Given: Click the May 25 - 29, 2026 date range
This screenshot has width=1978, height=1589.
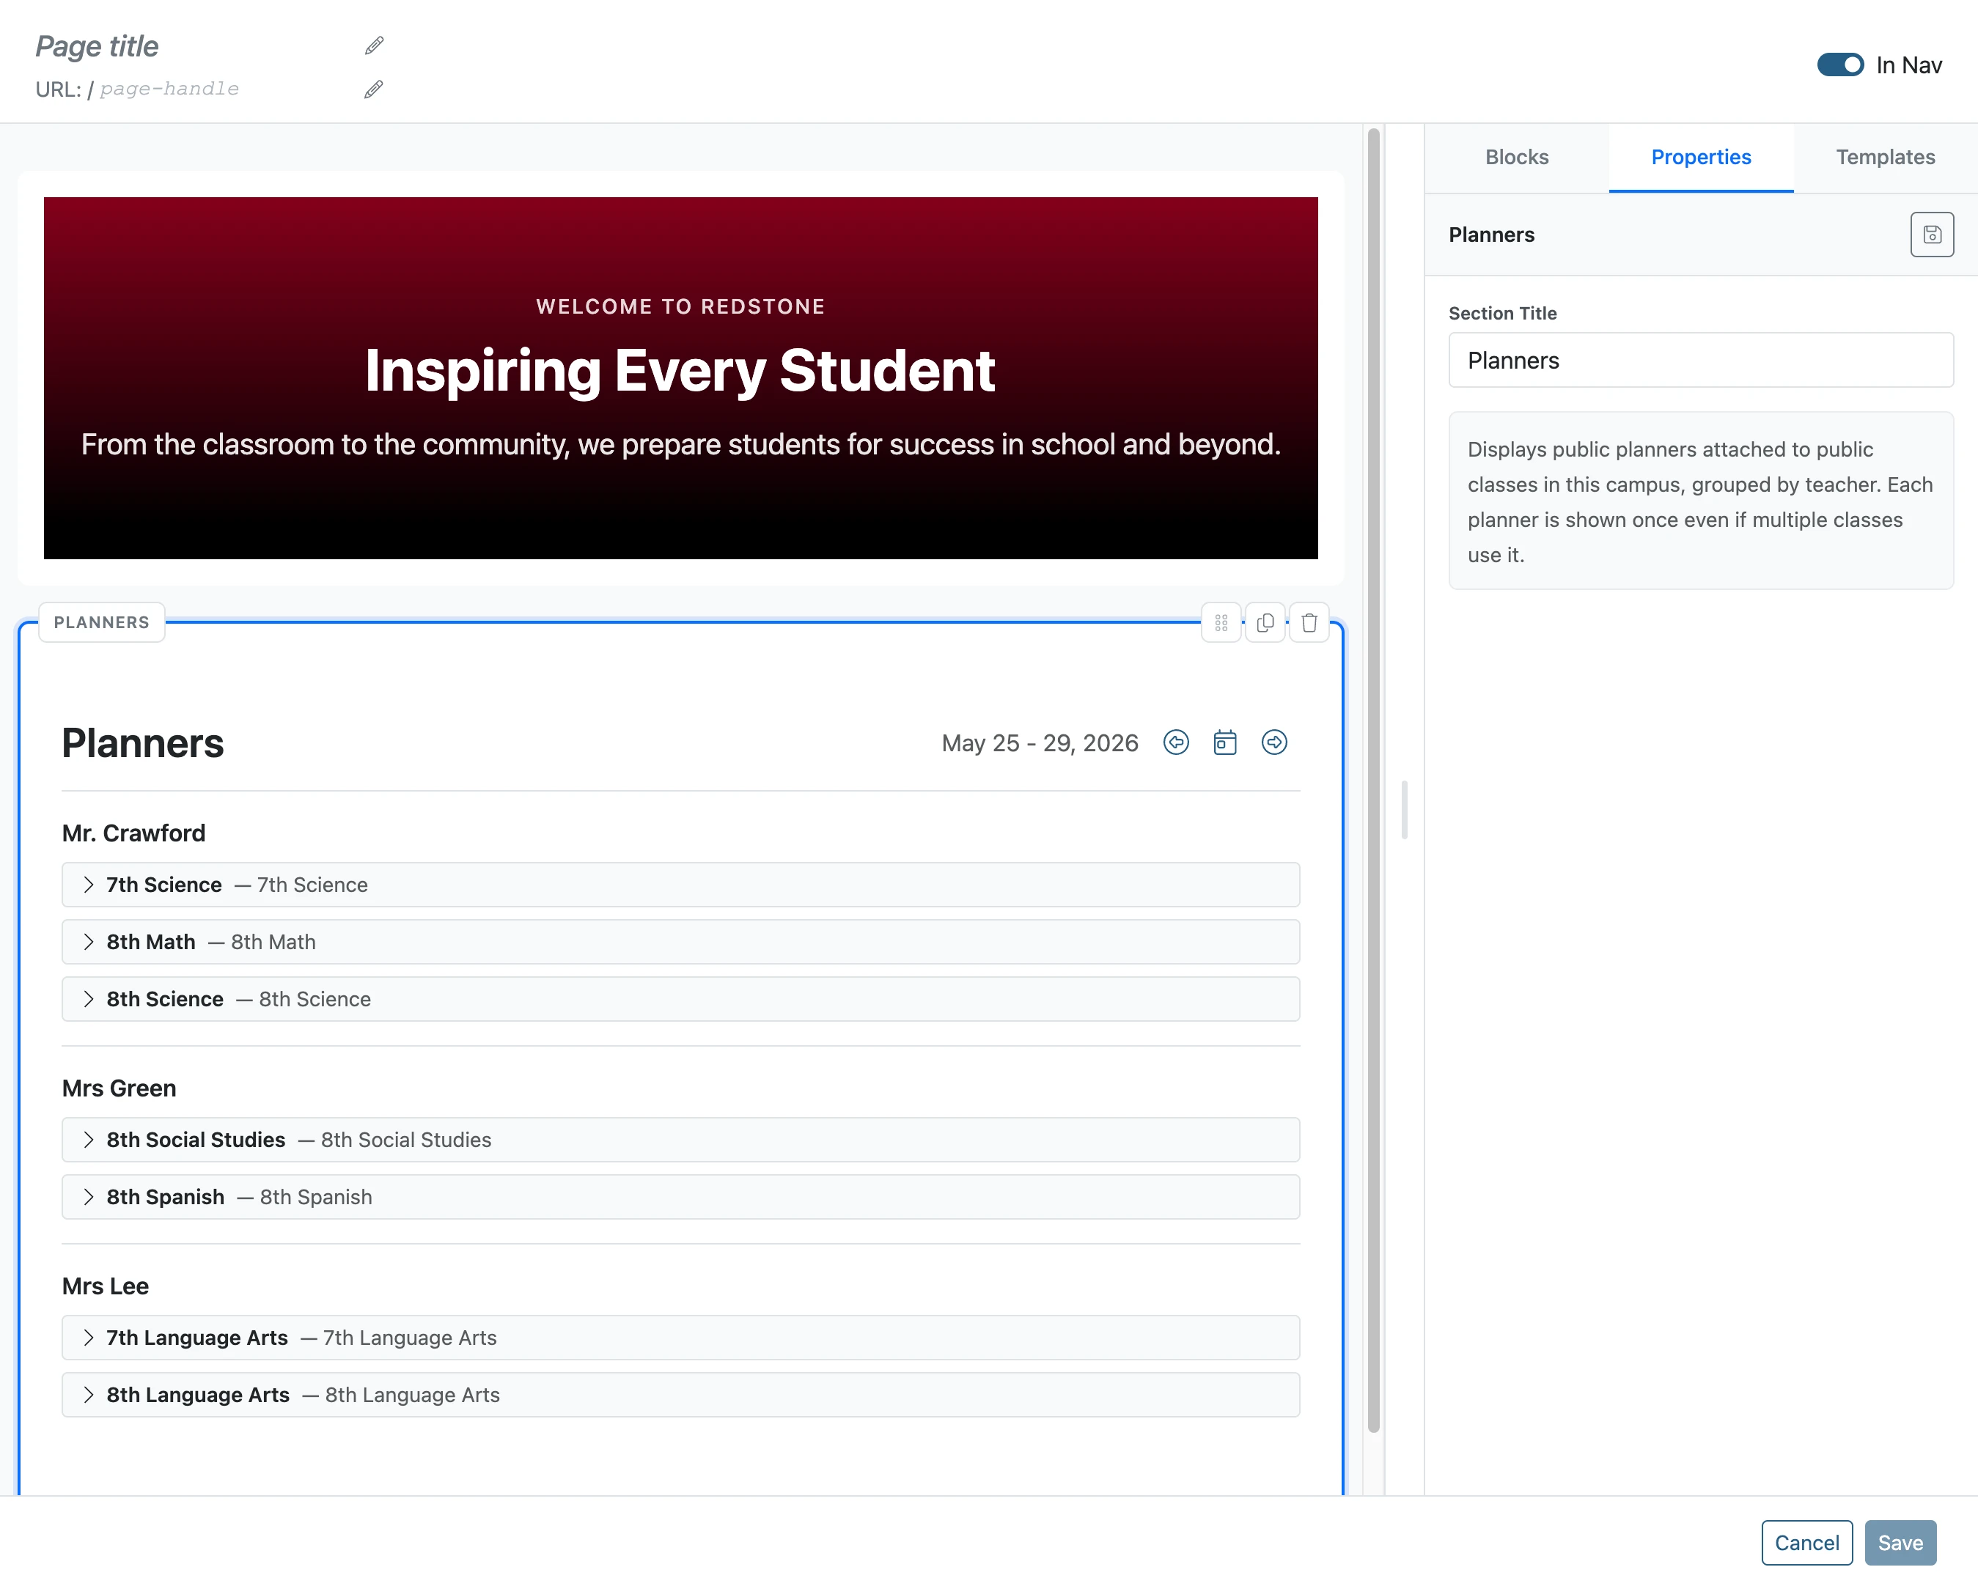Looking at the screenshot, I should click(x=1040, y=743).
